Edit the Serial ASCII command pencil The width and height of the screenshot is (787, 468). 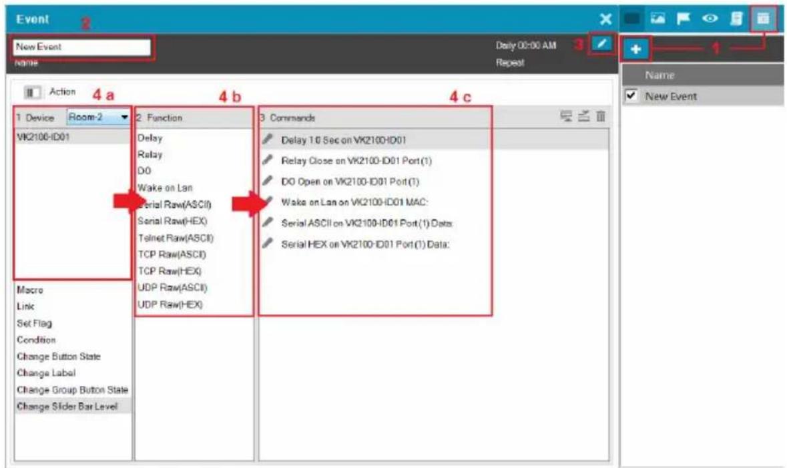click(268, 222)
